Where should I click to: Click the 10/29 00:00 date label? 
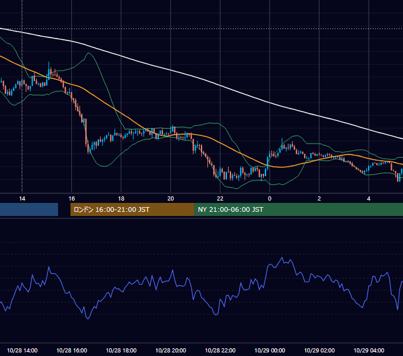click(270, 350)
